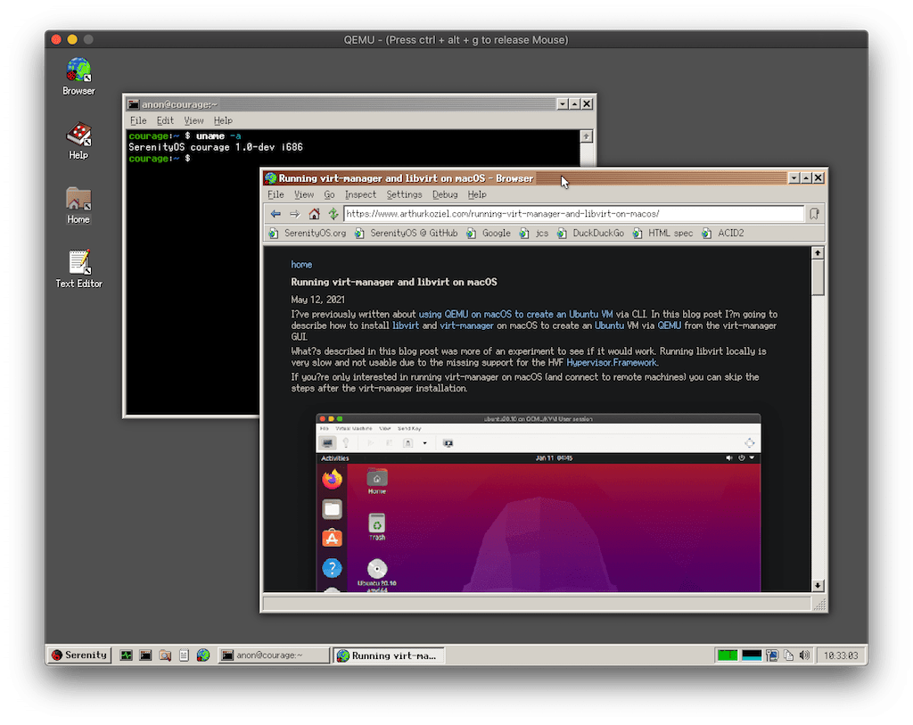Click the Browser window title globe icon
Image resolution: width=913 pixels, height=725 pixels.
coord(271,178)
